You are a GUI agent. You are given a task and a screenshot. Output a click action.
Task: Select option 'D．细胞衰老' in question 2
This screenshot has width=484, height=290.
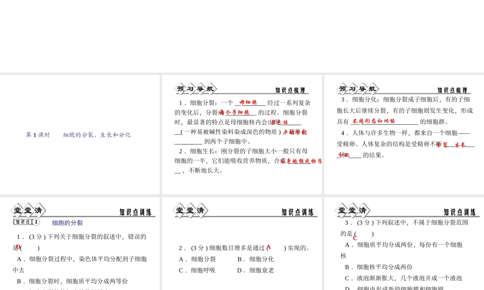click(x=255, y=270)
